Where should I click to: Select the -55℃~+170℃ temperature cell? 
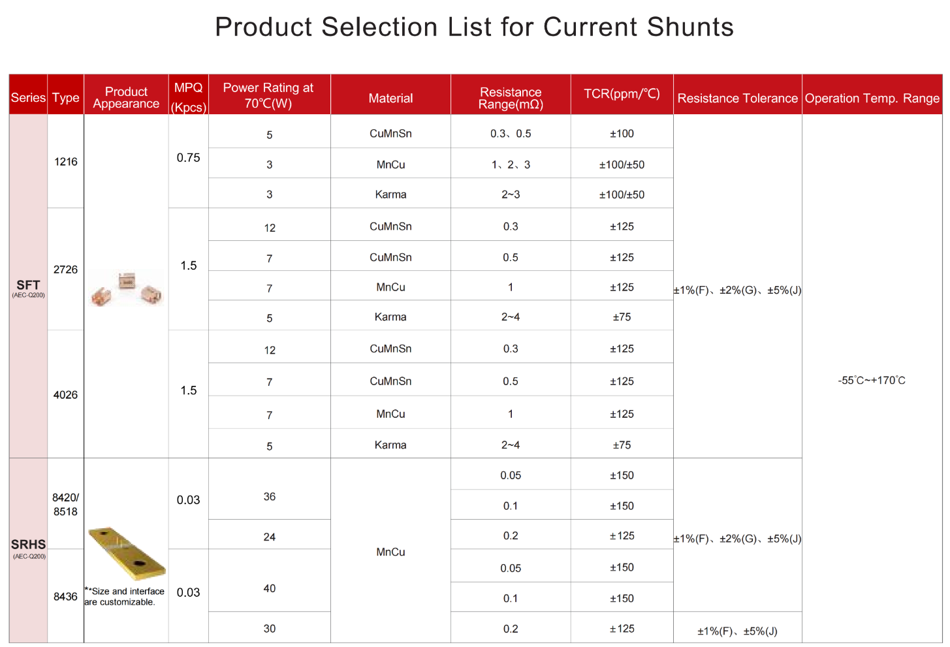click(x=872, y=379)
